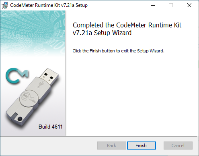Minimize the CodeMeter Setup window

coord(153,5)
